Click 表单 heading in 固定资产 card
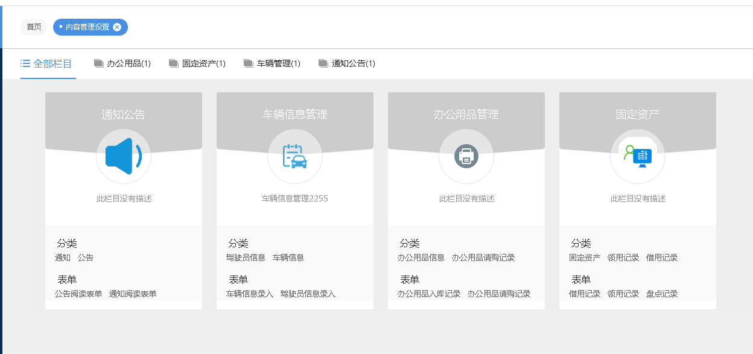The height and width of the screenshot is (354, 753). (581, 280)
